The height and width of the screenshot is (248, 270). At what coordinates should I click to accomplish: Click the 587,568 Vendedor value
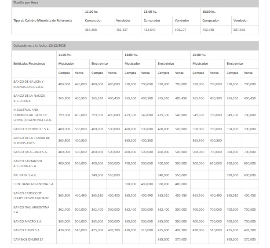pos(239,29)
